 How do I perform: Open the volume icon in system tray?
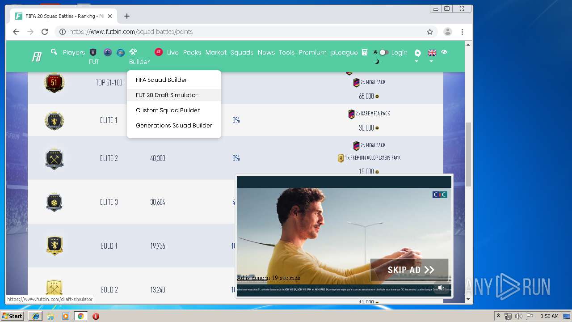(518, 316)
